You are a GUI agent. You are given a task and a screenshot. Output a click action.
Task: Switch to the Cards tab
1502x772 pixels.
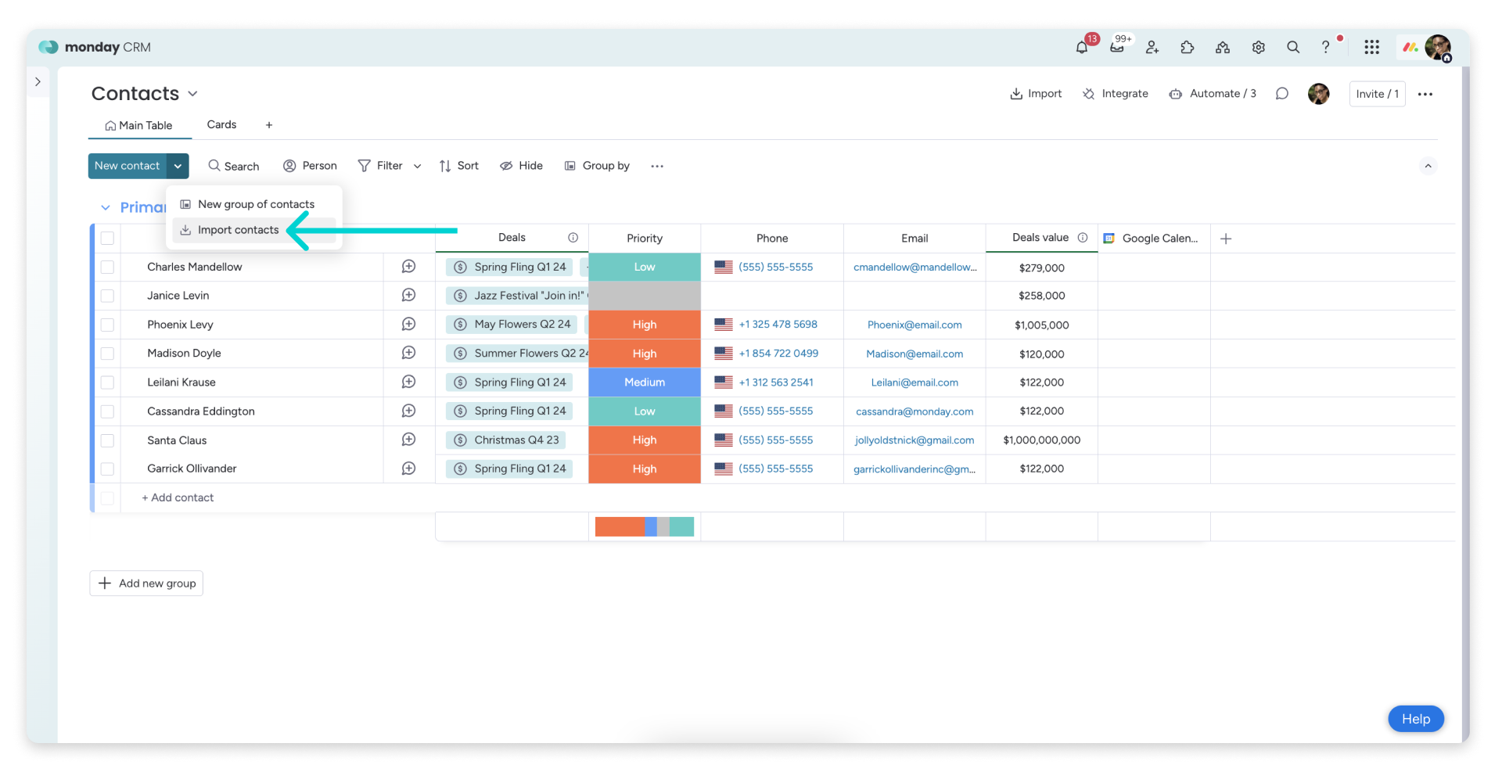click(221, 124)
